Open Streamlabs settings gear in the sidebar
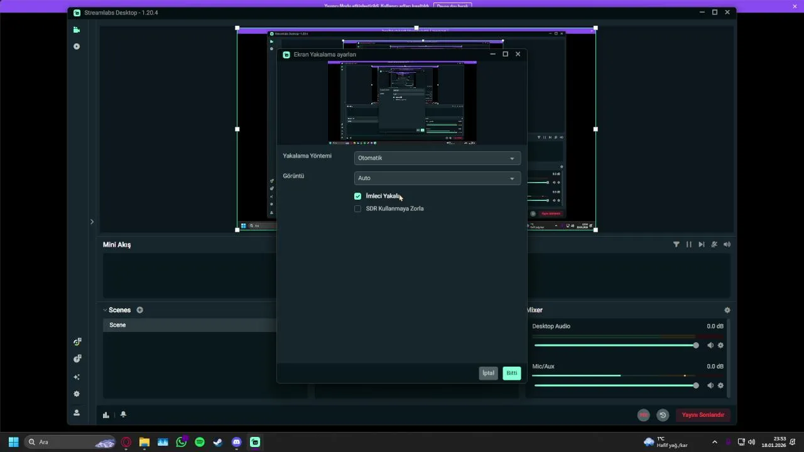The image size is (804, 452). click(77, 394)
